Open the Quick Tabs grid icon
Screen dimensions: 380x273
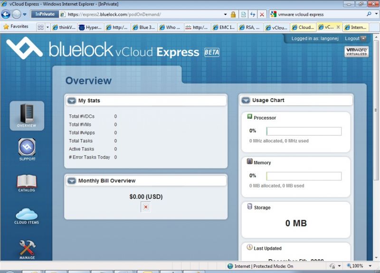point(41,27)
